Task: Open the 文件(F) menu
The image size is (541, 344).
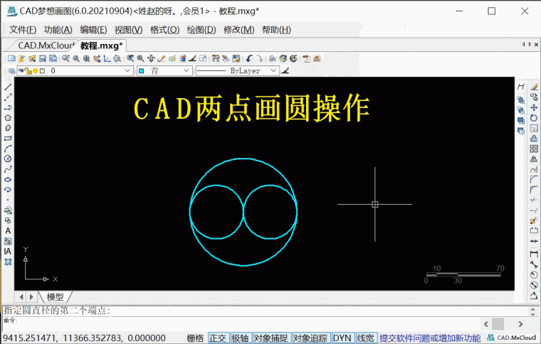Action: 23,30
